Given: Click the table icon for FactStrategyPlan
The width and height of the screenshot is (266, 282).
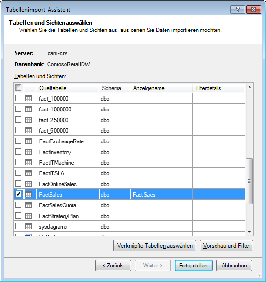Looking at the screenshot, I should point(28,216).
